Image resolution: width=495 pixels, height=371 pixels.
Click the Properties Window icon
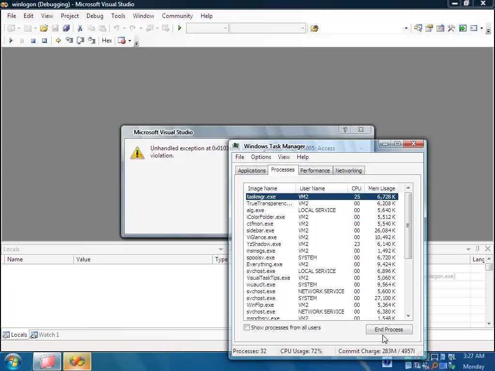click(x=429, y=28)
